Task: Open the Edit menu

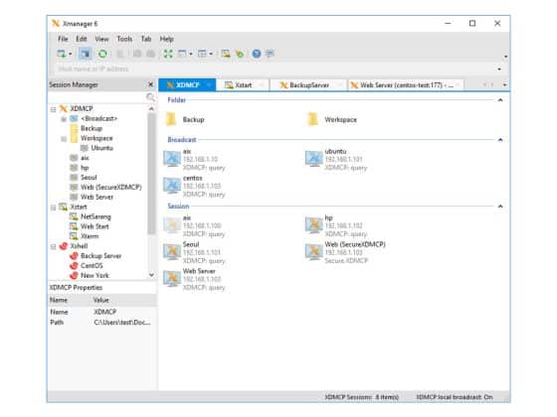Action: [82, 39]
